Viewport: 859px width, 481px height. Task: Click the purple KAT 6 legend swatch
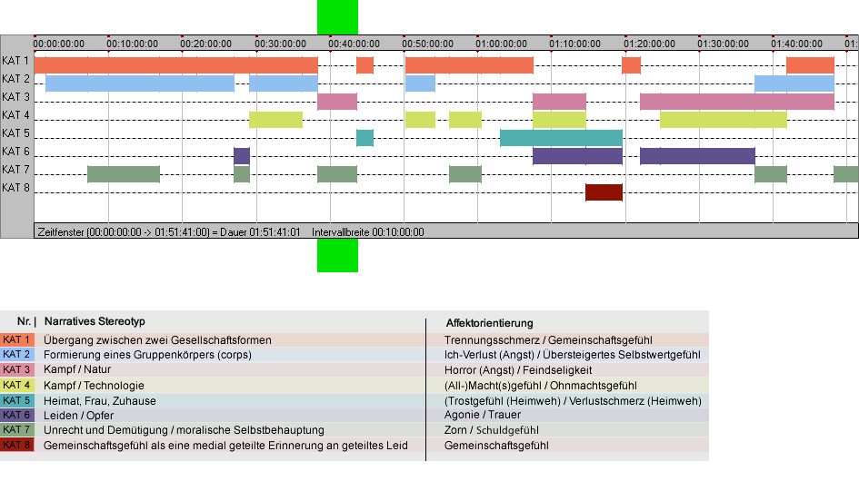tap(17, 416)
